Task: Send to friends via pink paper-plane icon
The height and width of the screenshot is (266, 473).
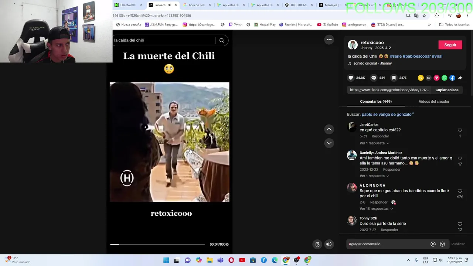Action: pyautogui.click(x=436, y=78)
